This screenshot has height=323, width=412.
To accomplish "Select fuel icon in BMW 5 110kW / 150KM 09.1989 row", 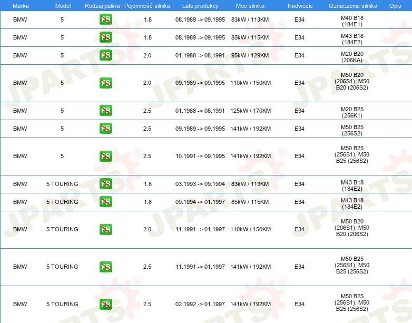I will 105,83.
